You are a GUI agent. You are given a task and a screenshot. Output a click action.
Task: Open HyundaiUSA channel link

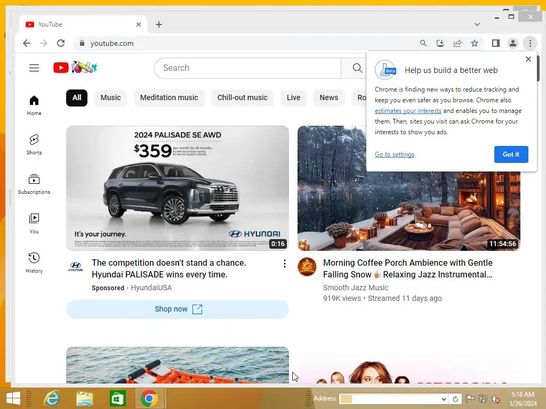[x=151, y=288]
